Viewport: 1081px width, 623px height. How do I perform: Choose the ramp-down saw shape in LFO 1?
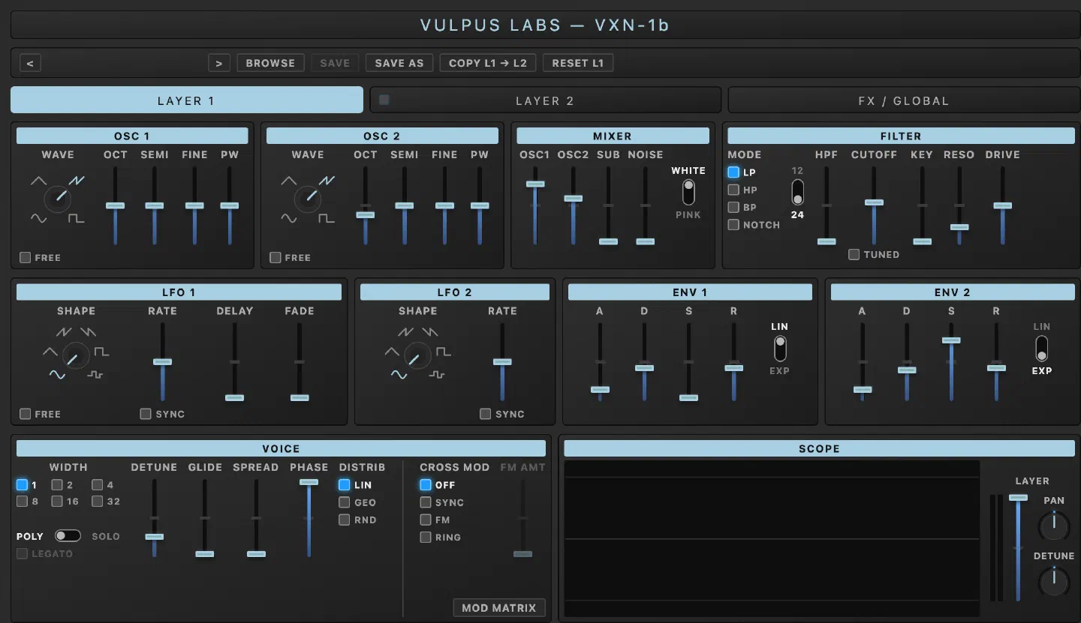[x=89, y=331]
